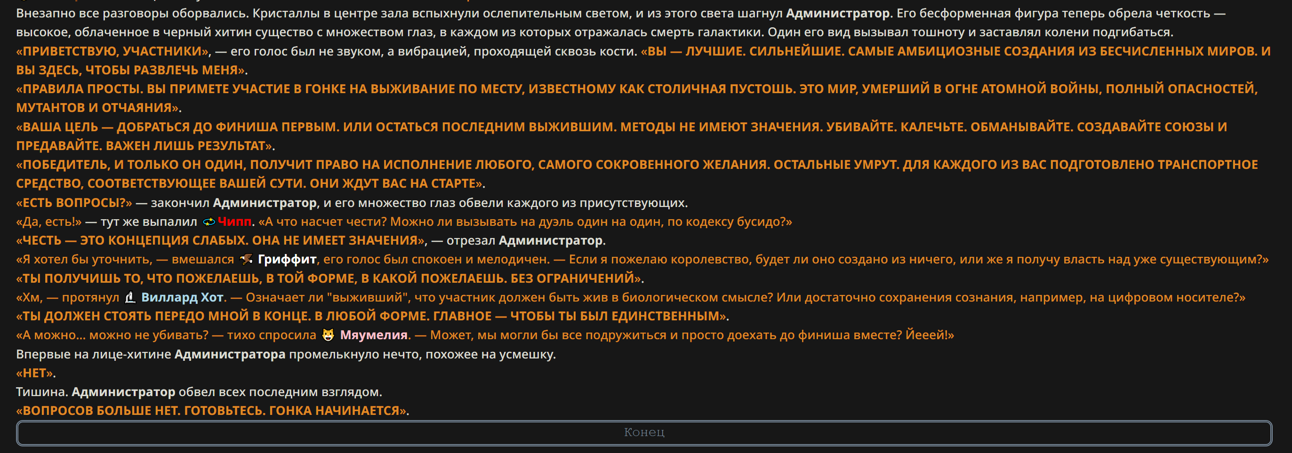Click «ЕСТЬ ВОПРОСЫ?» text
The height and width of the screenshot is (453, 1292).
[74, 202]
